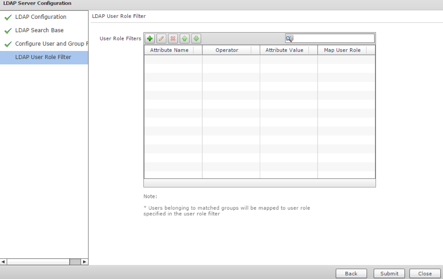
Task: Sort by Attribute Name column
Action: click(x=169, y=50)
